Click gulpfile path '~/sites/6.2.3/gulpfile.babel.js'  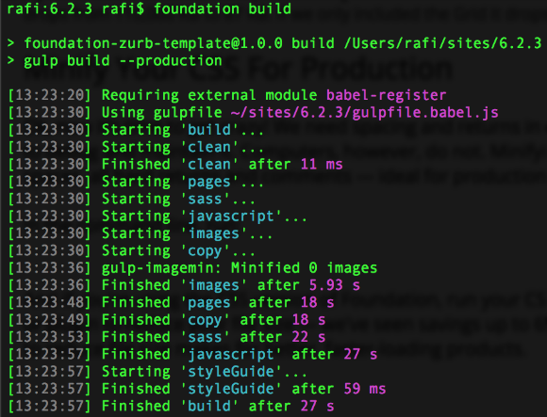[x=365, y=113]
